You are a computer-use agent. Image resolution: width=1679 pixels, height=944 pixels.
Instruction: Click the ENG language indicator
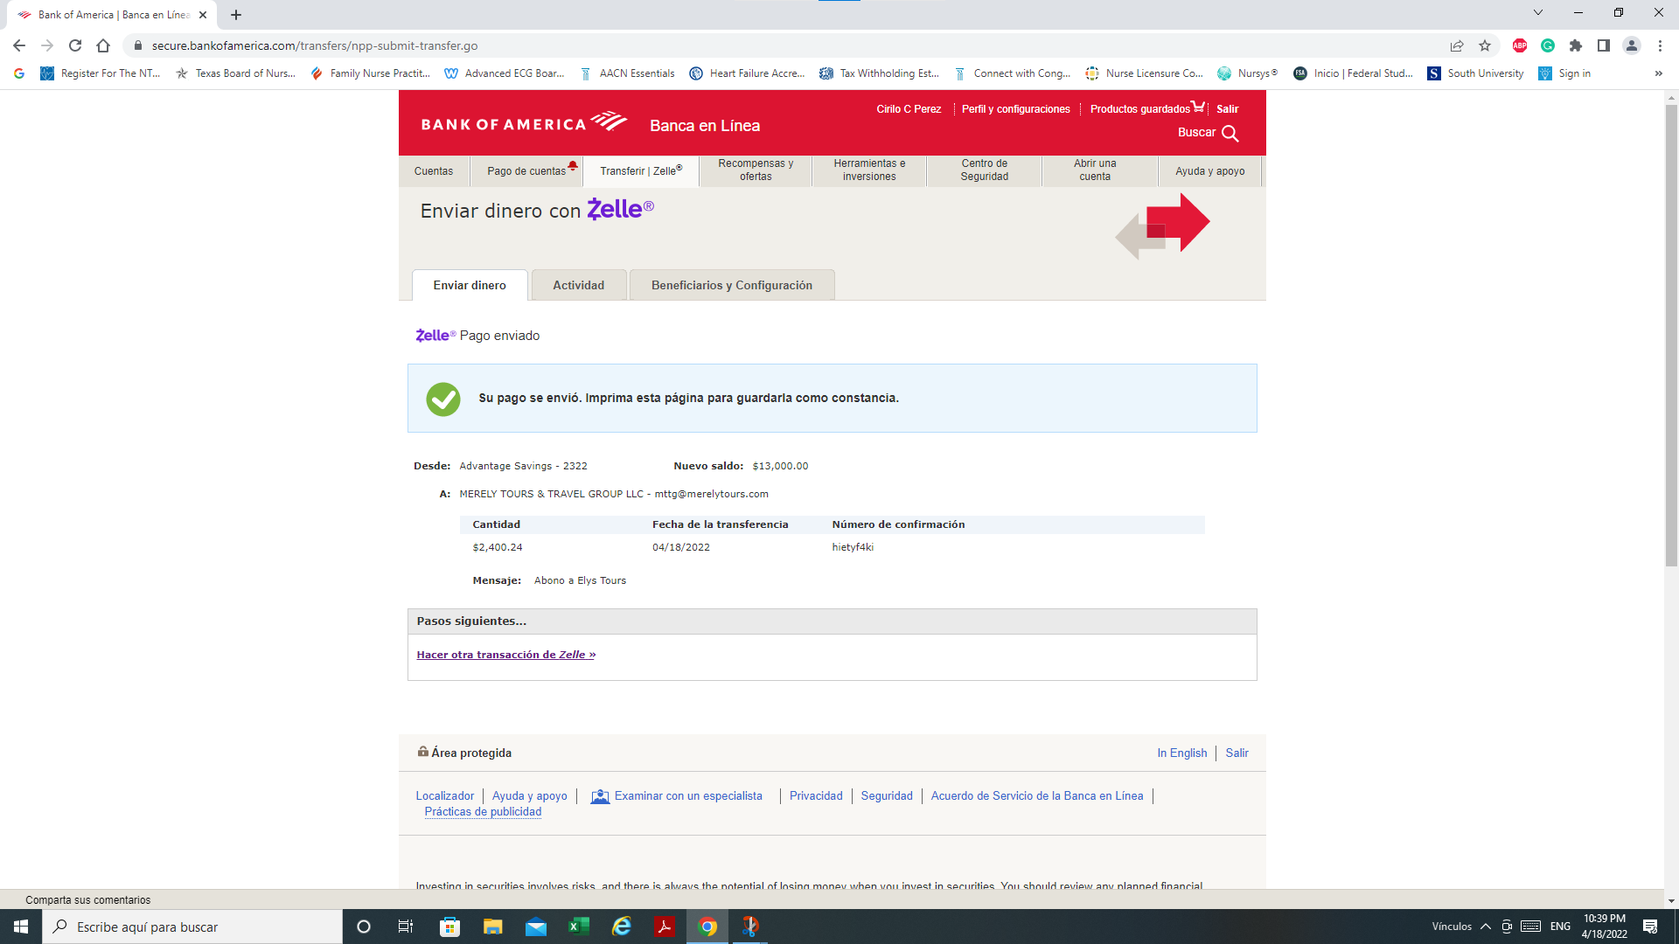click(x=1561, y=927)
